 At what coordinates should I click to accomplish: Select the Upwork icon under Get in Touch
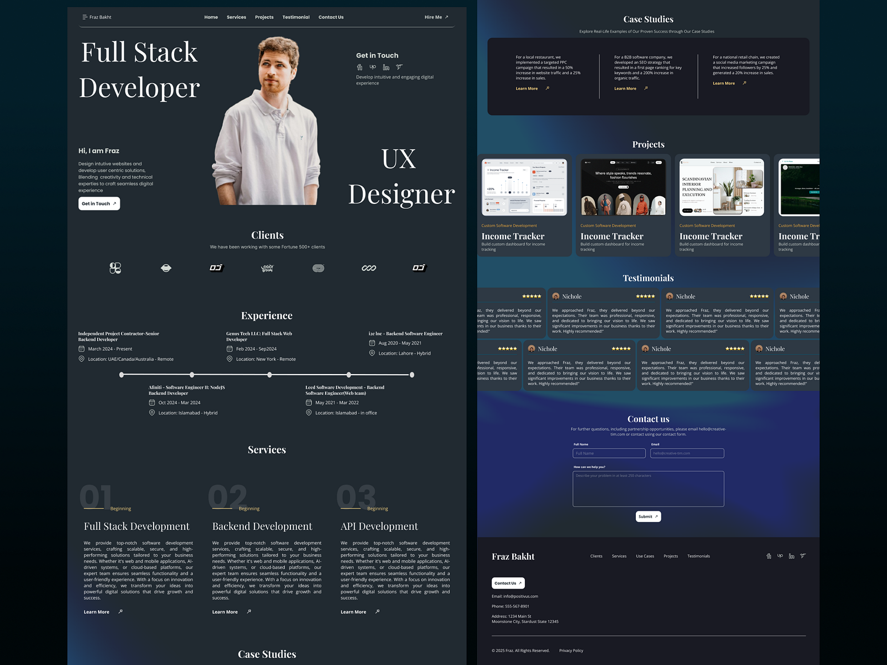(x=373, y=66)
